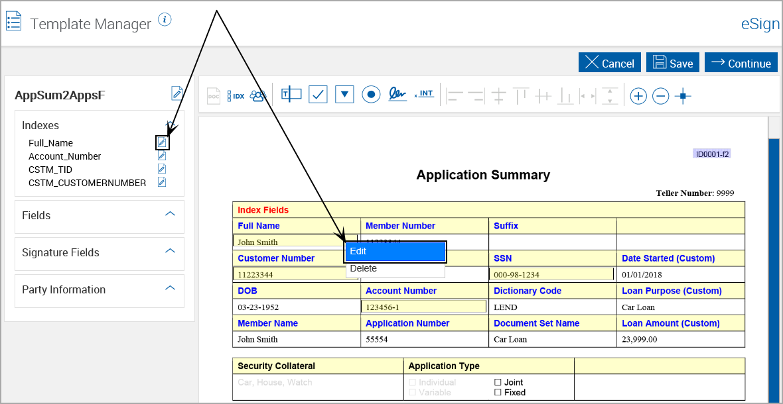This screenshot has height=404, width=783.
Task: Choose Edit from the context menu
Action: click(x=395, y=252)
